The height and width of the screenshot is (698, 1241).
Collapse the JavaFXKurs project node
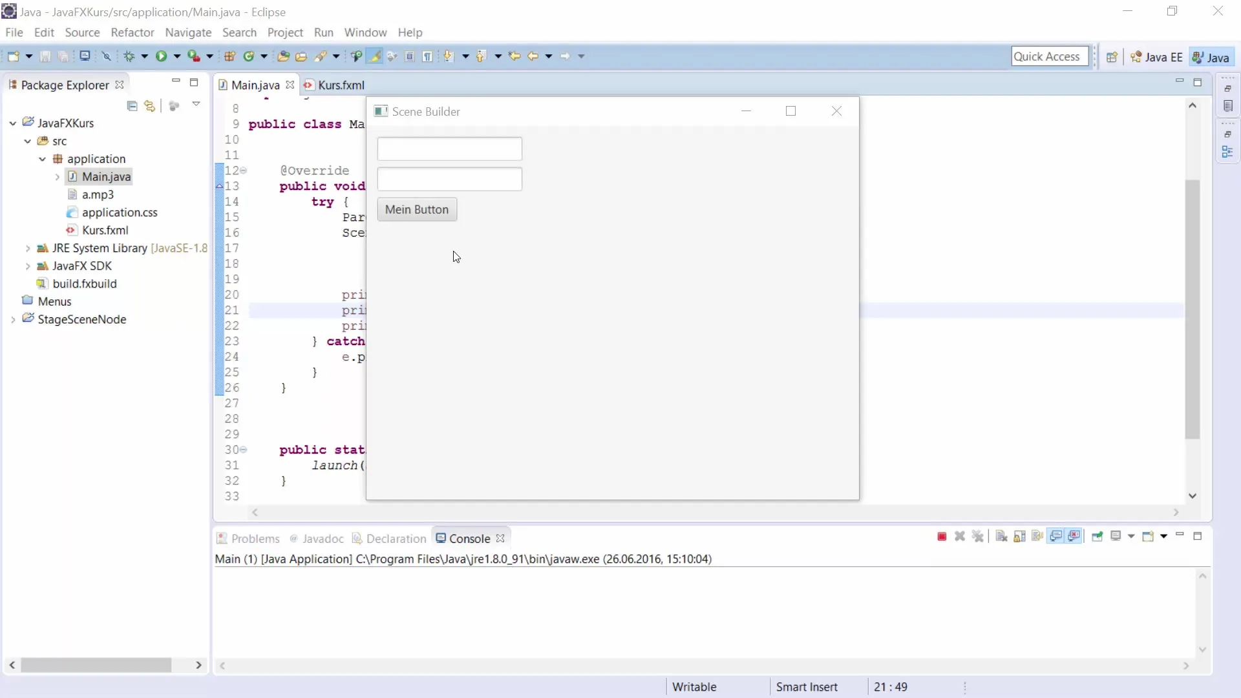point(12,123)
